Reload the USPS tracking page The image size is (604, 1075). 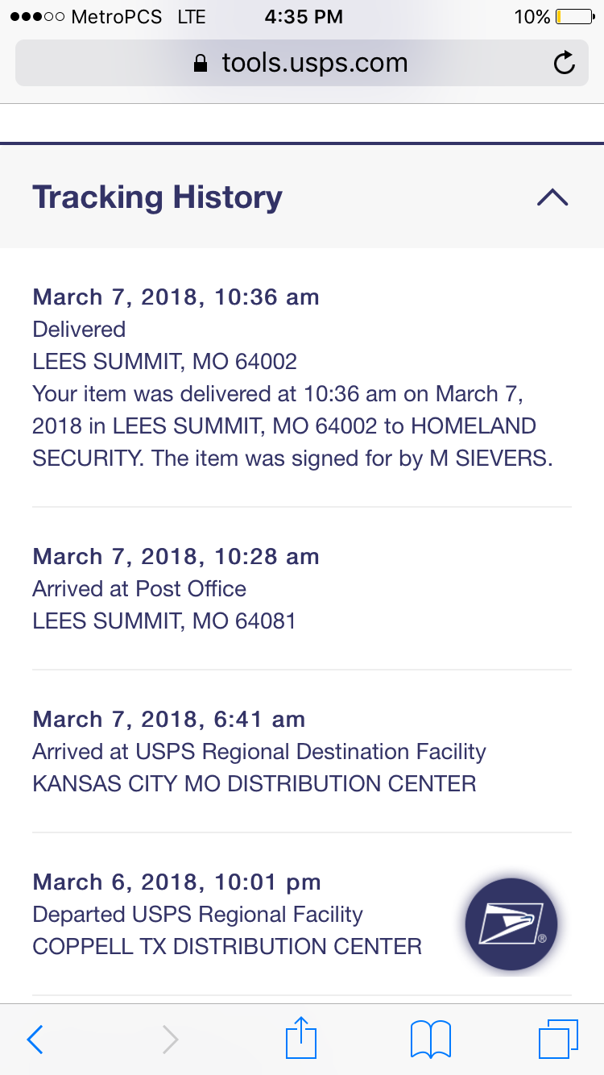pyautogui.click(x=565, y=63)
